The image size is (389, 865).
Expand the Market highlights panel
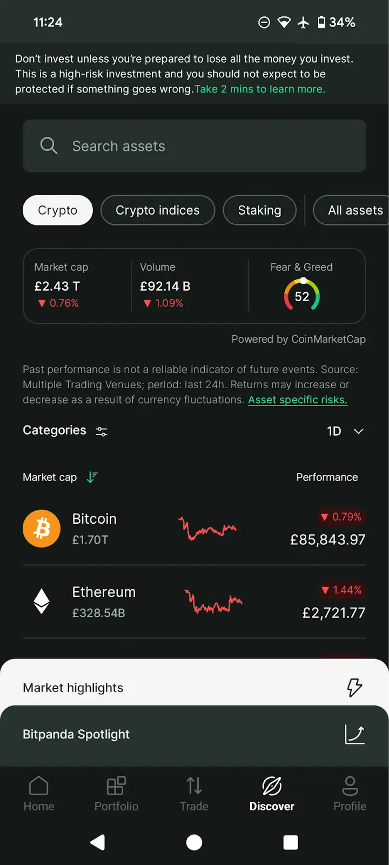(162, 688)
